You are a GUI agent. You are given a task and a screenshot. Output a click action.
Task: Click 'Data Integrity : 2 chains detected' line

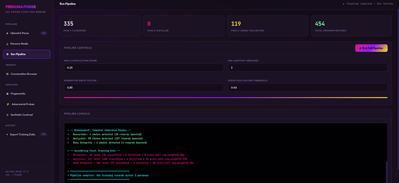(x=107, y=142)
